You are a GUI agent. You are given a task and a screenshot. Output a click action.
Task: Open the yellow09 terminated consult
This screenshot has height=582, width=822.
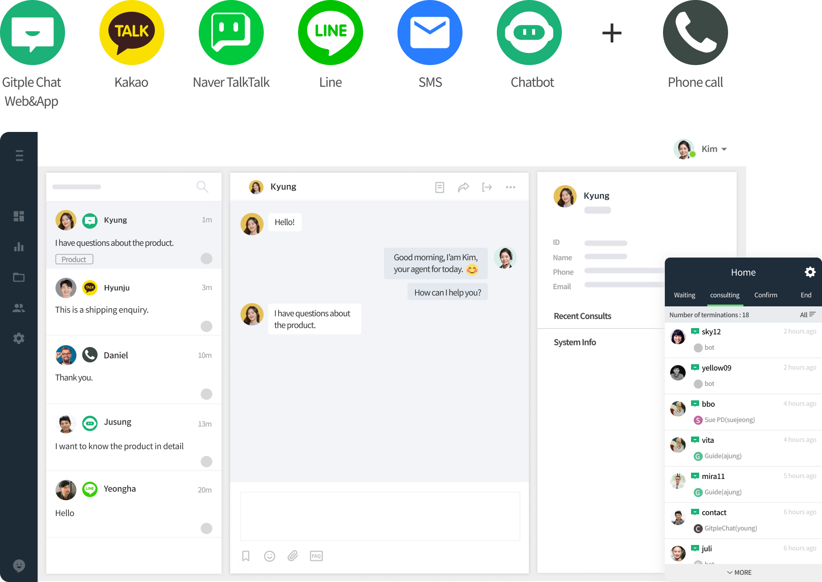tap(743, 376)
